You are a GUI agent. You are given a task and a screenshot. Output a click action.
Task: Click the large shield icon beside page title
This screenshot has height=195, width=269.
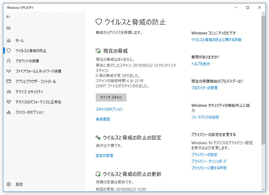click(x=99, y=22)
